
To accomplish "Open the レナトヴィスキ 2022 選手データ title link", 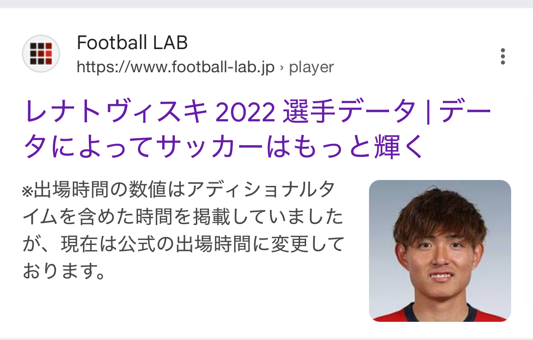I will (x=258, y=129).
